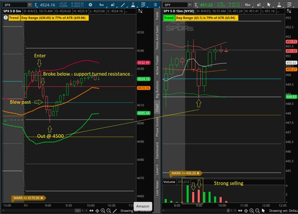The image size is (298, 214).
Task: Open the Times And Sales sidebar tab
Action: tap(157, 37)
